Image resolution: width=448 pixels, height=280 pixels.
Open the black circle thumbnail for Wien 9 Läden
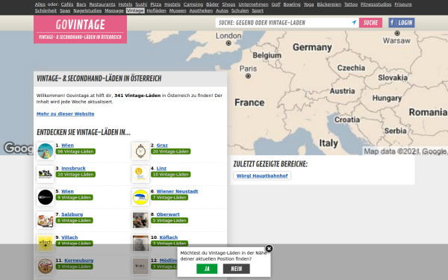[x=45, y=197]
